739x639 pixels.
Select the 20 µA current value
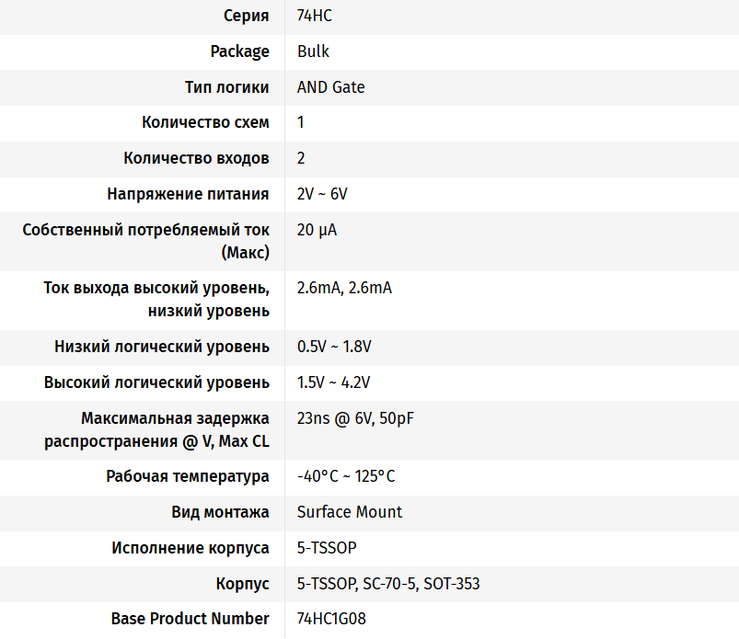tap(317, 230)
